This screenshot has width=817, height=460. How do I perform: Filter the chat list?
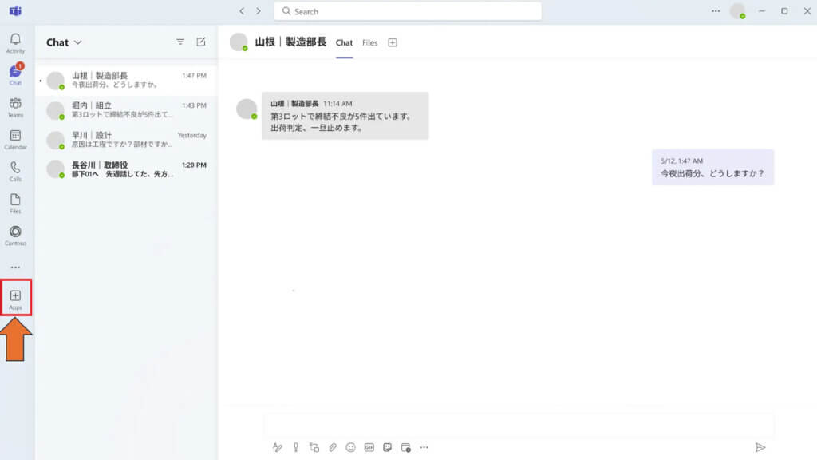pos(180,42)
